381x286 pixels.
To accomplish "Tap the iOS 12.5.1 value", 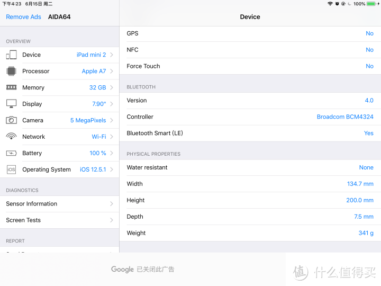I will coord(93,169).
